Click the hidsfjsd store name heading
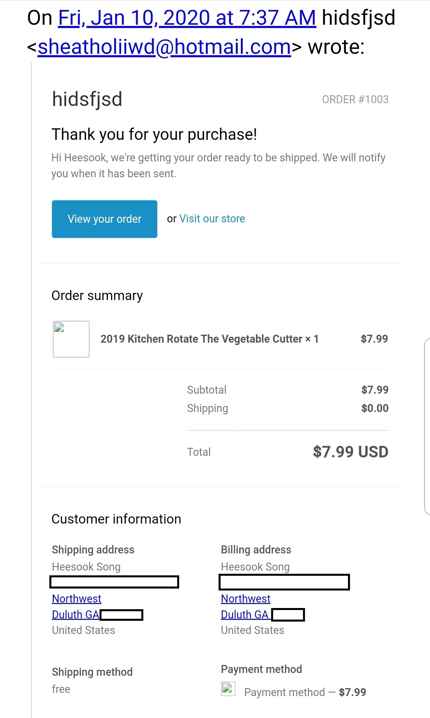The image size is (430, 718). coord(87,99)
